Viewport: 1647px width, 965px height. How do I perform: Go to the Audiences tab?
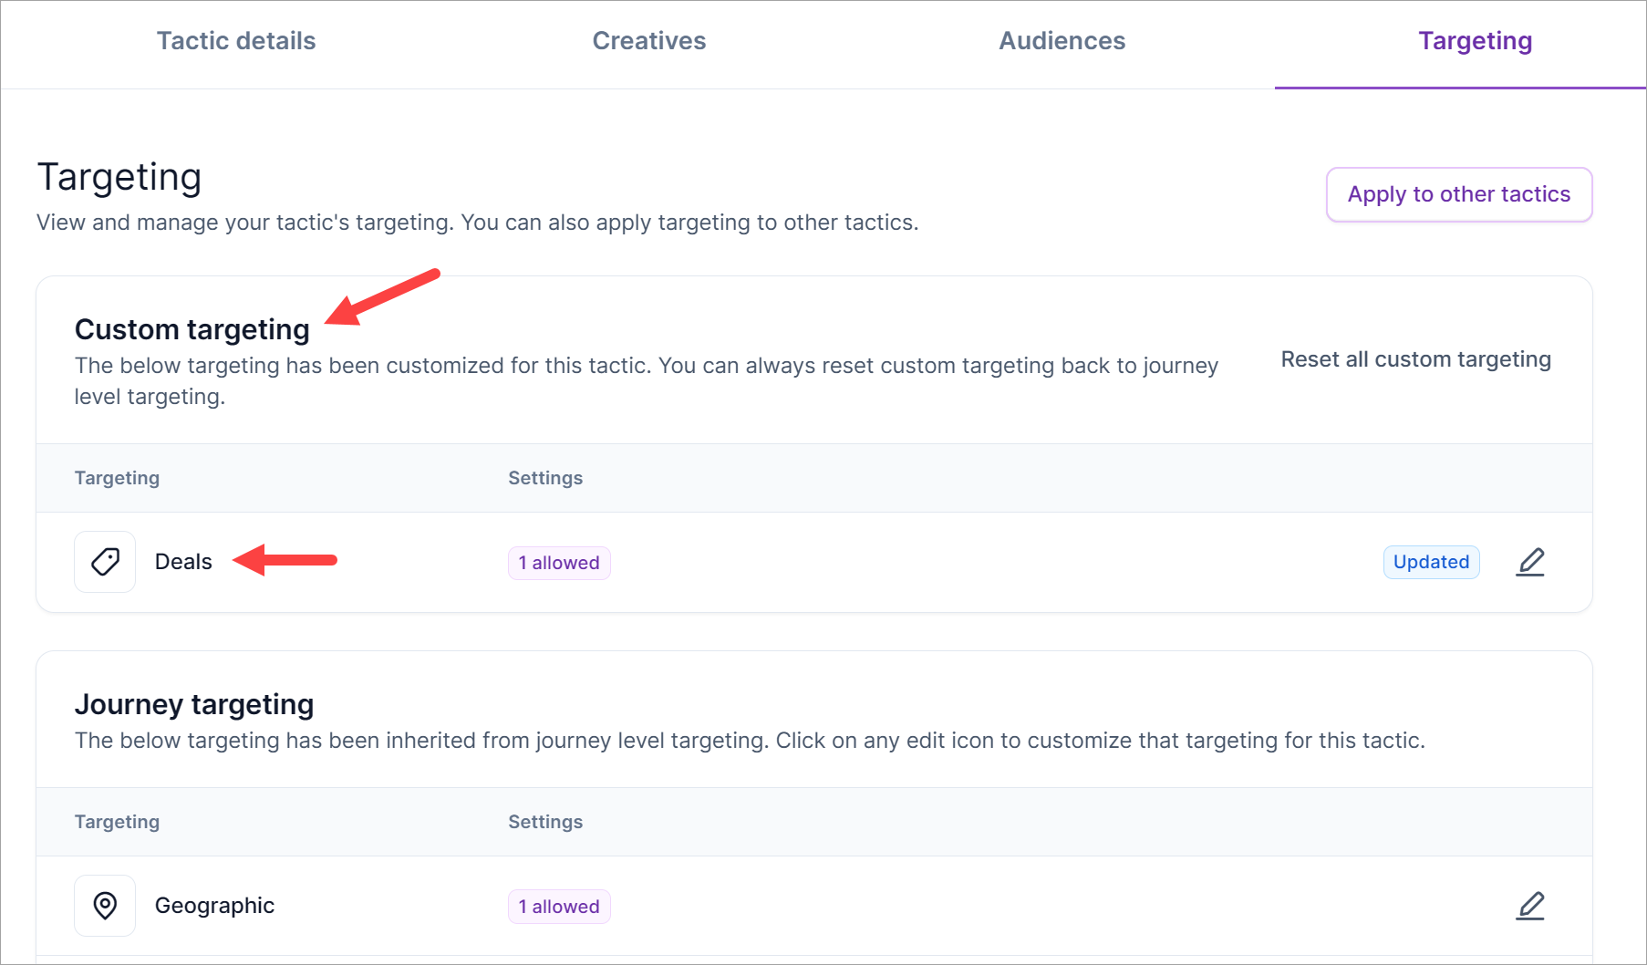coord(1062,41)
